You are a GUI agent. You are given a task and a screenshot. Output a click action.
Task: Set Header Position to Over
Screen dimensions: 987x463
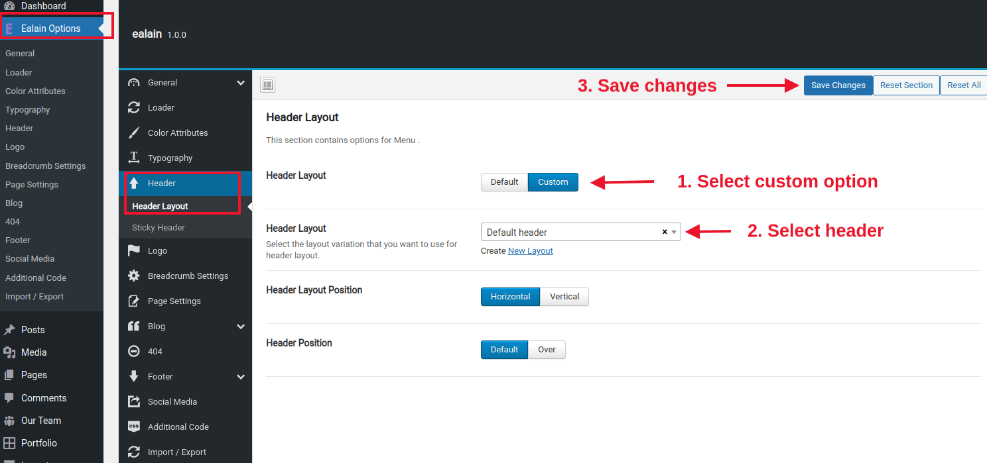tap(547, 350)
